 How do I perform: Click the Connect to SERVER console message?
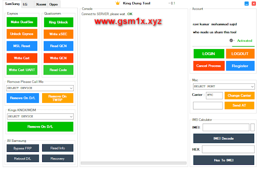(x=107, y=14)
